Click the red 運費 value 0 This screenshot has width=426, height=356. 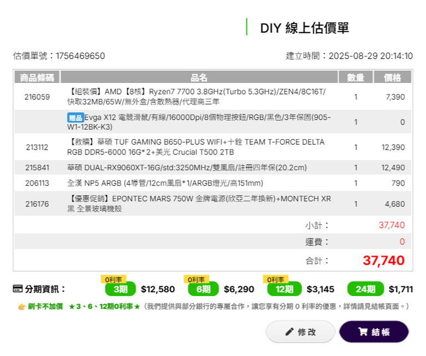(x=402, y=241)
